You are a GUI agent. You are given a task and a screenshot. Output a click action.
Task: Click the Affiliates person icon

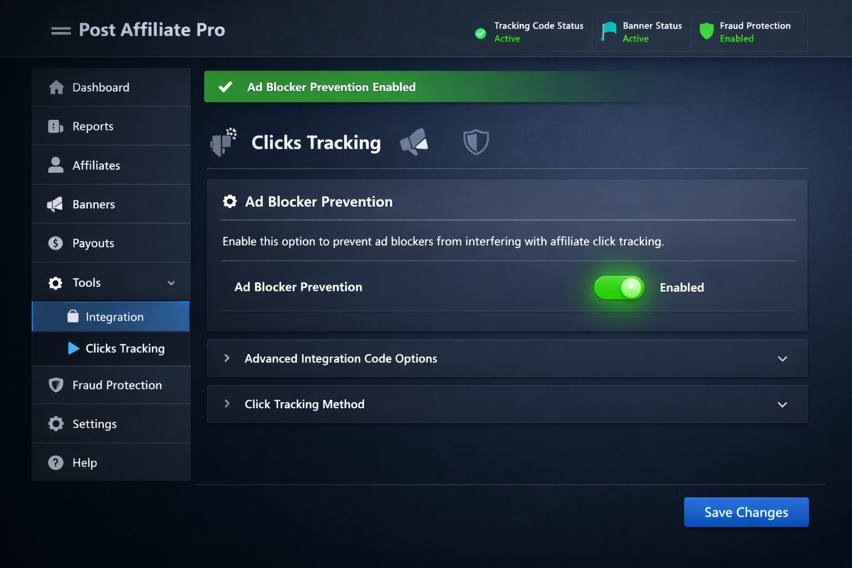point(55,165)
